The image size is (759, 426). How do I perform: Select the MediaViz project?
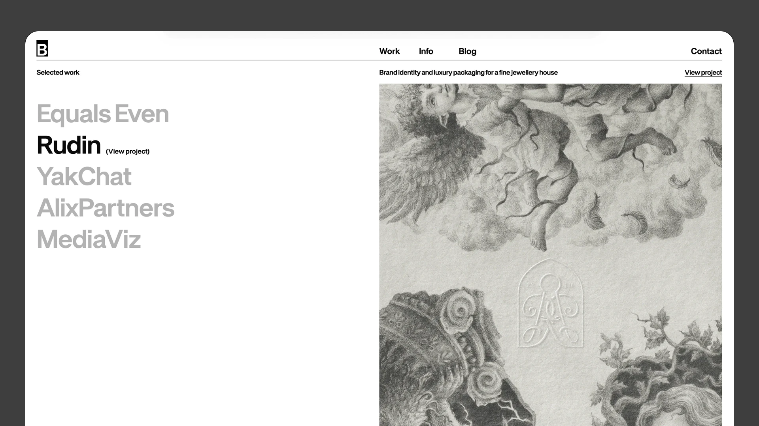[89, 239]
